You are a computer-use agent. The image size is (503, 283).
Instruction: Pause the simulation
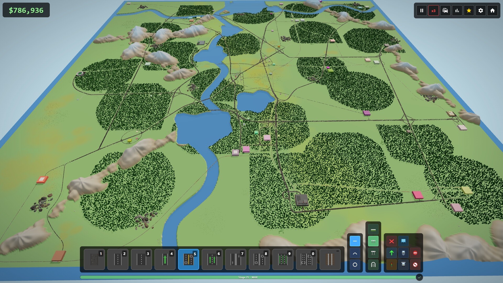tap(422, 10)
